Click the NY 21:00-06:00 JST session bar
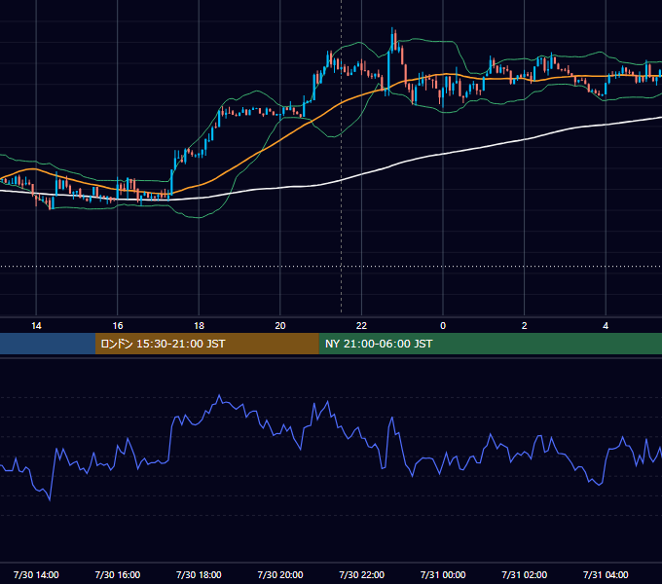Screen dimensions: 662x584 pos(490,344)
